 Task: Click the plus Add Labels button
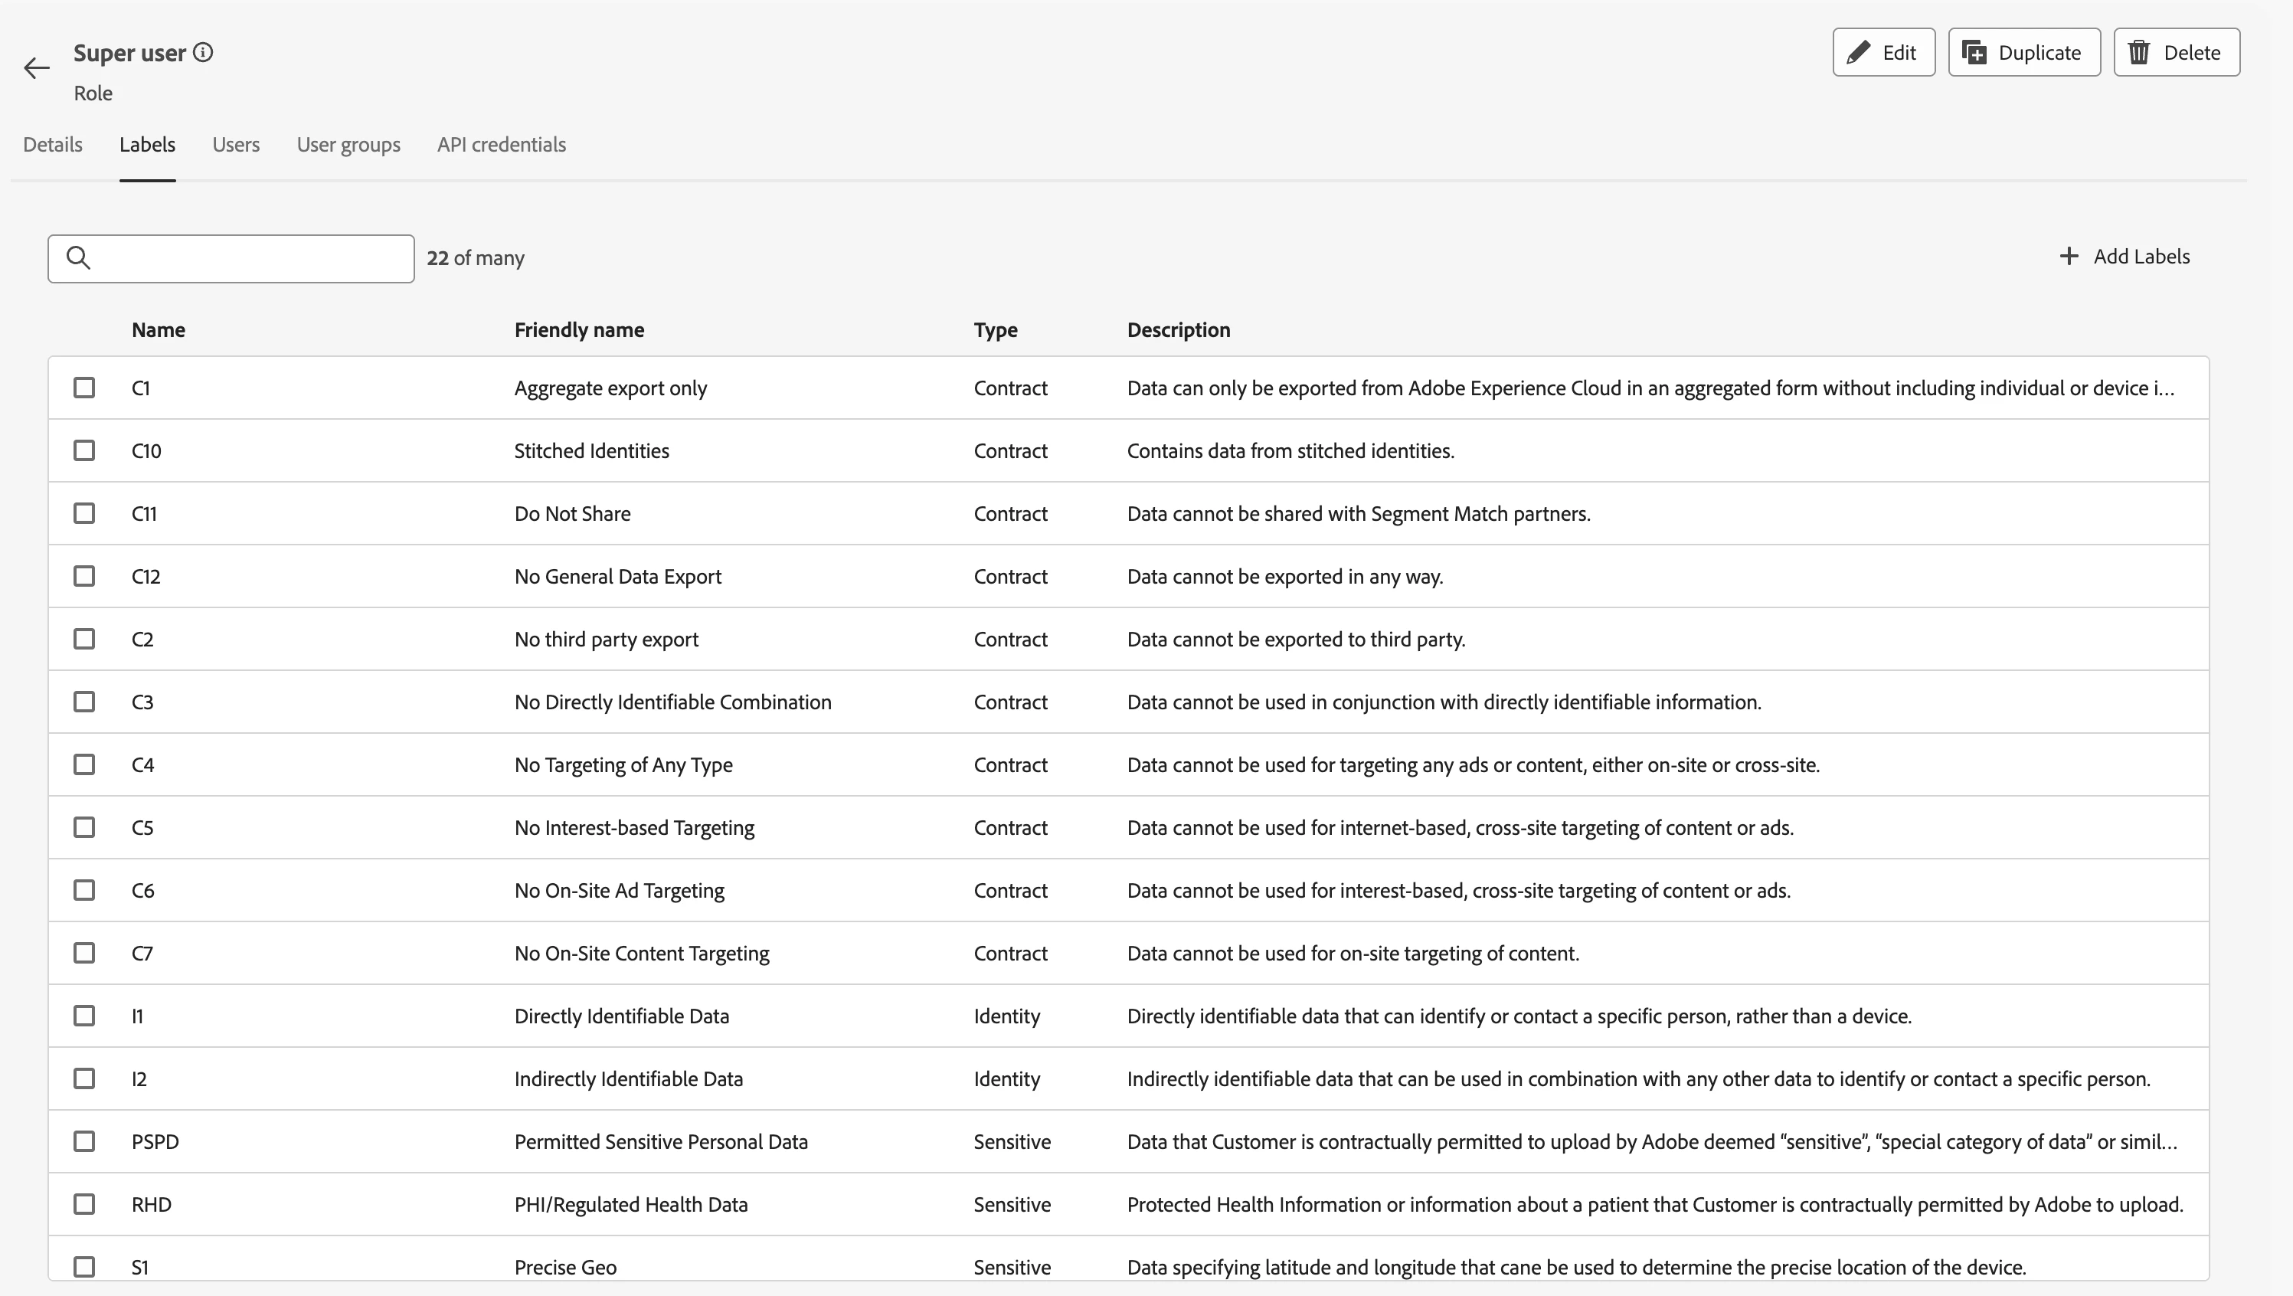tap(2124, 257)
